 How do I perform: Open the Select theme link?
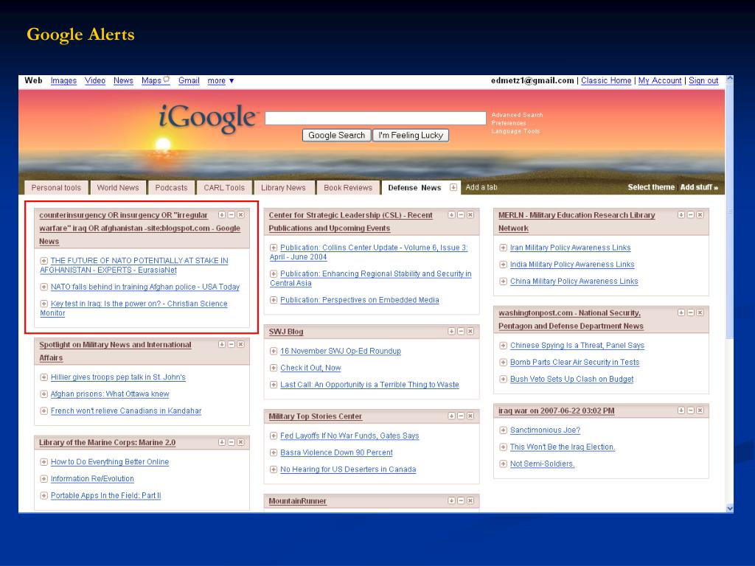(x=651, y=187)
